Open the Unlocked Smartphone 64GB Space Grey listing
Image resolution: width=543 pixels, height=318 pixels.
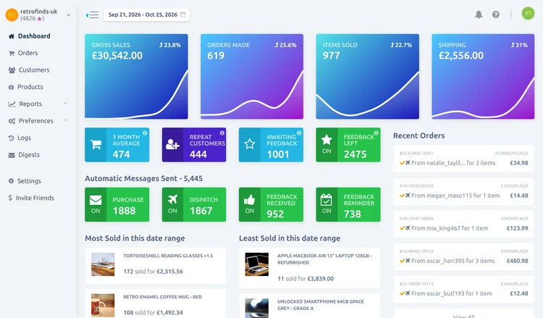point(309,306)
